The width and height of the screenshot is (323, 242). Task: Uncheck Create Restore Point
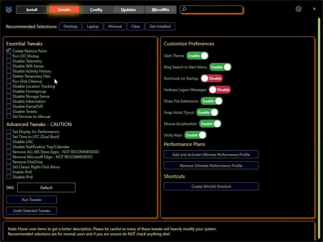coord(9,51)
